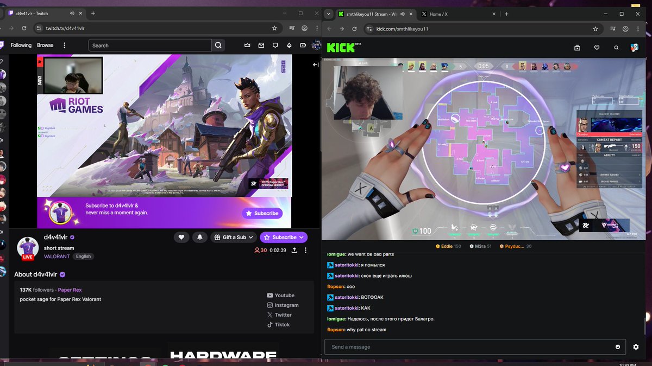Screen dimensions: 652x366
Task: Reload the kick.com page
Action: click(354, 29)
